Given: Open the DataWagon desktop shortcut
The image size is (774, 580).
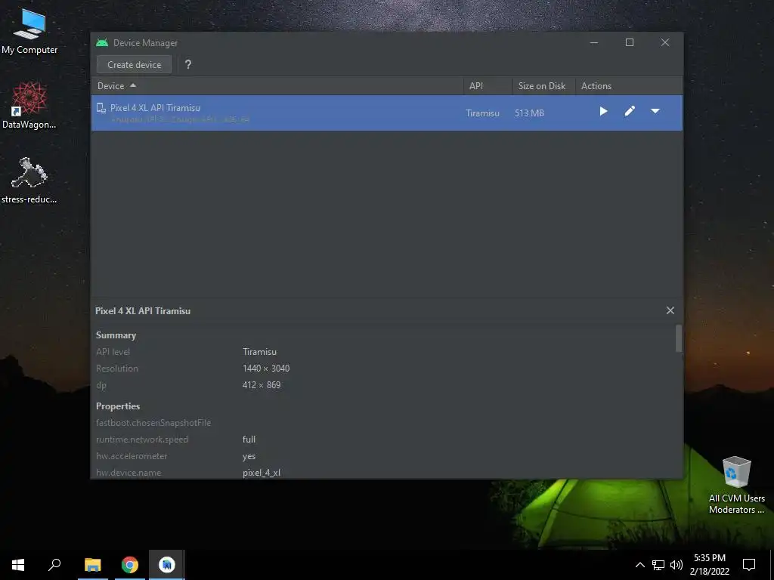Looking at the screenshot, I should click(29, 106).
